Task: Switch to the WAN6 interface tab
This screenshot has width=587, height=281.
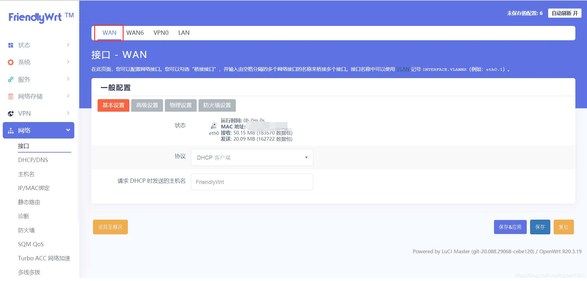Action: click(x=135, y=33)
